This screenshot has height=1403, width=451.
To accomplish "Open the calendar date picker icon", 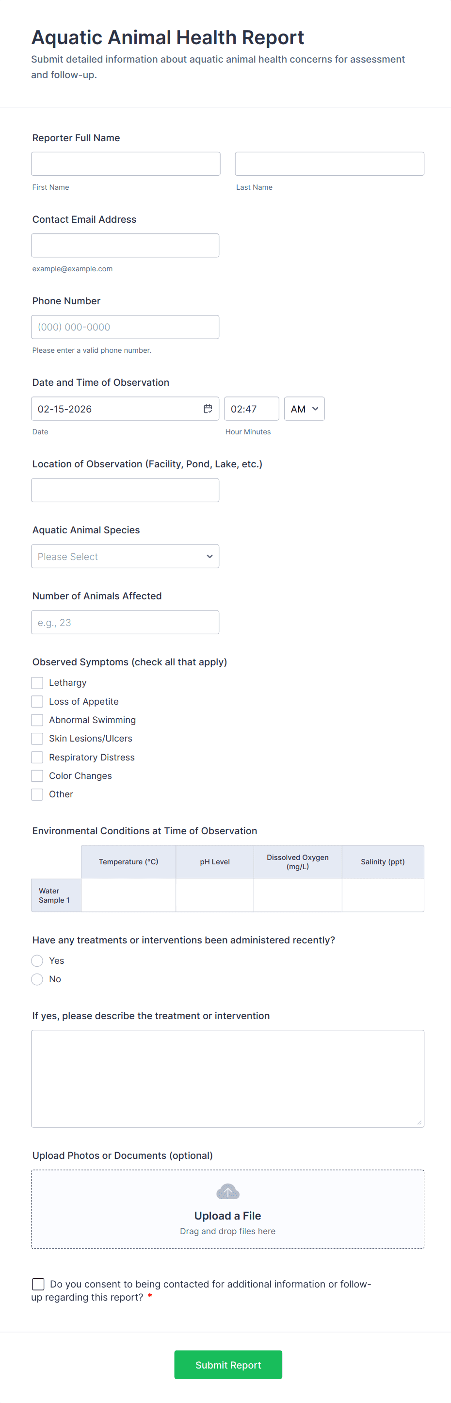I will click(209, 409).
